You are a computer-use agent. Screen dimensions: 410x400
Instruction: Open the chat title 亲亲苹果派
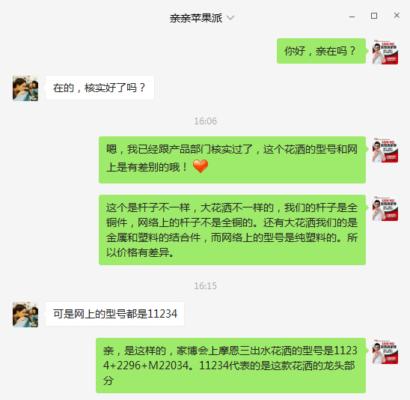pyautogui.click(x=196, y=18)
